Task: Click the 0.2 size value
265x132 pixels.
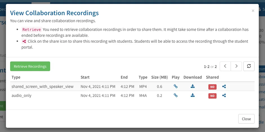Action: [159, 95]
